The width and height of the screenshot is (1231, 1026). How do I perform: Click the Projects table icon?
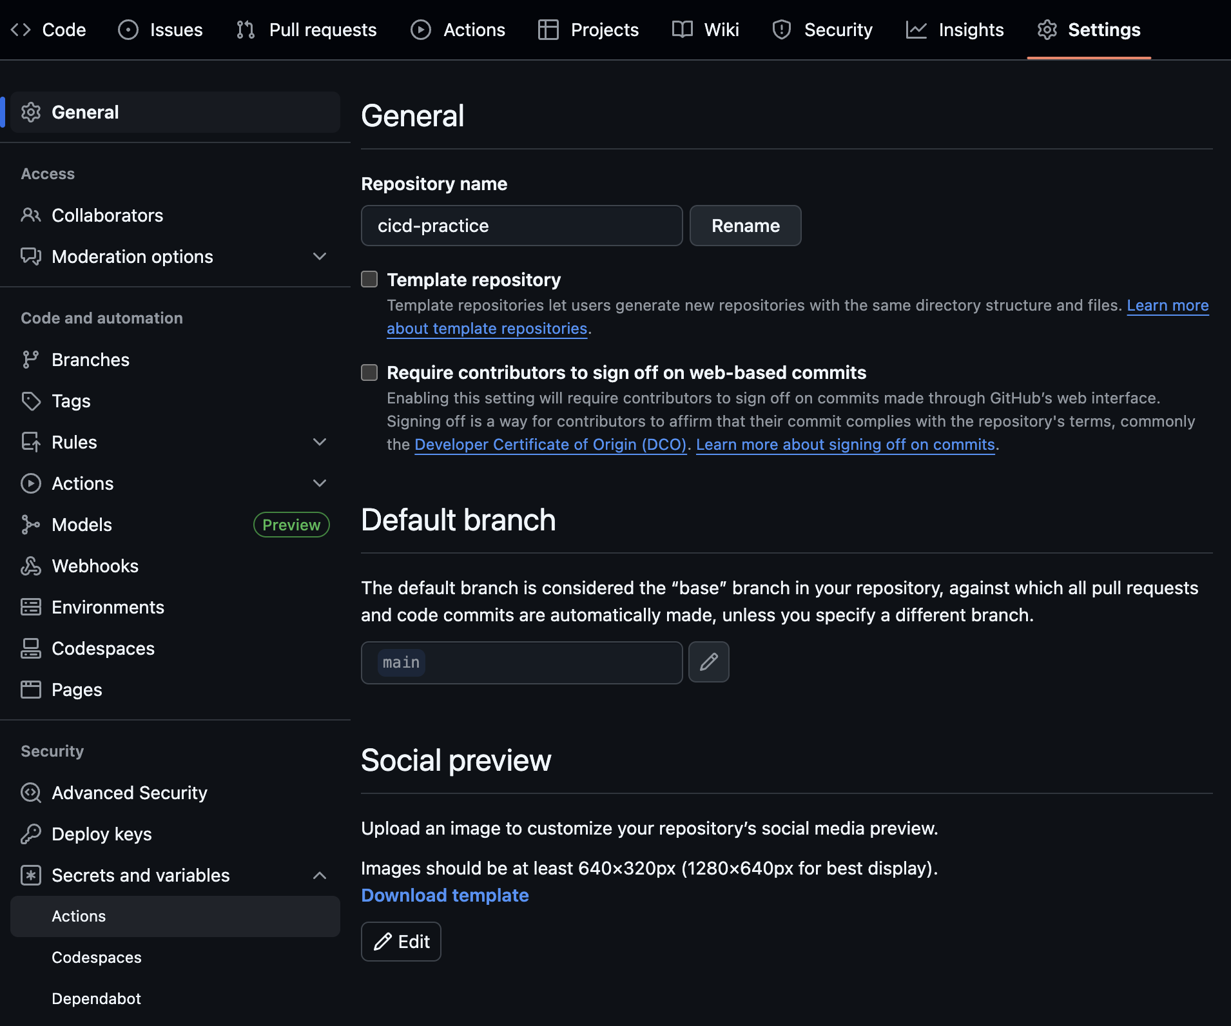coord(548,30)
